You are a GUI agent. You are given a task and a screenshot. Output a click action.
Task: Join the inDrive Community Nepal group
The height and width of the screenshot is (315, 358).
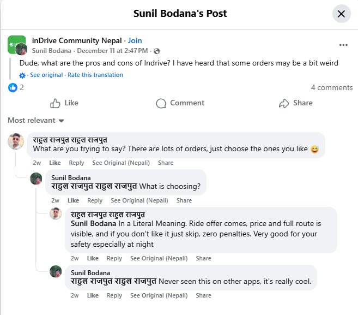(135, 40)
